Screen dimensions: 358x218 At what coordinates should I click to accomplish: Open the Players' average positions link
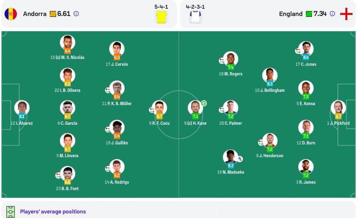53,212
